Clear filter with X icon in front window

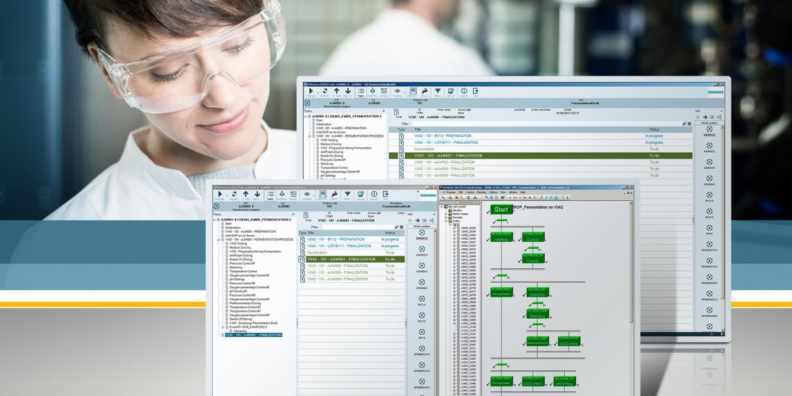tap(401, 226)
